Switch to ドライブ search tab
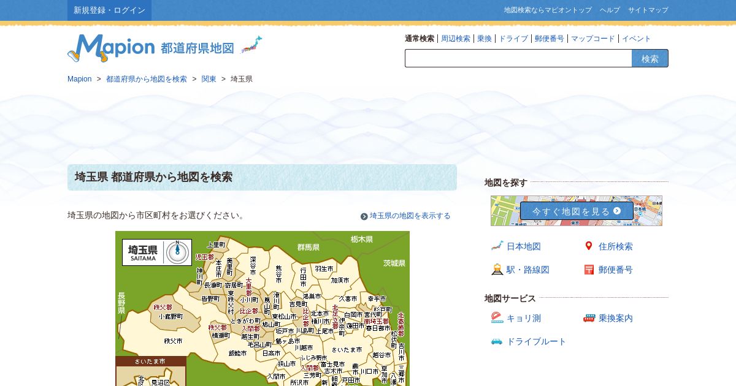The width and height of the screenshot is (736, 386). 513,39
